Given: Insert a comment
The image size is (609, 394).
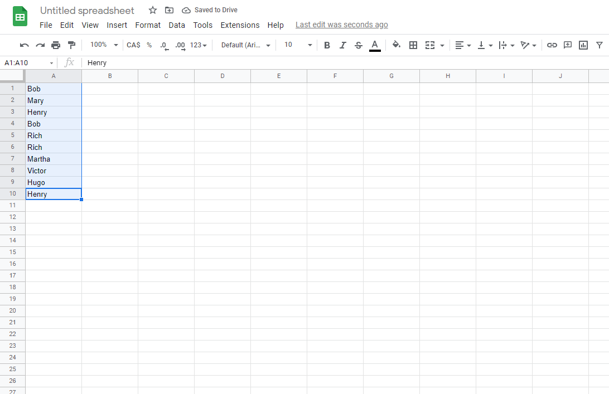Looking at the screenshot, I should (567, 45).
